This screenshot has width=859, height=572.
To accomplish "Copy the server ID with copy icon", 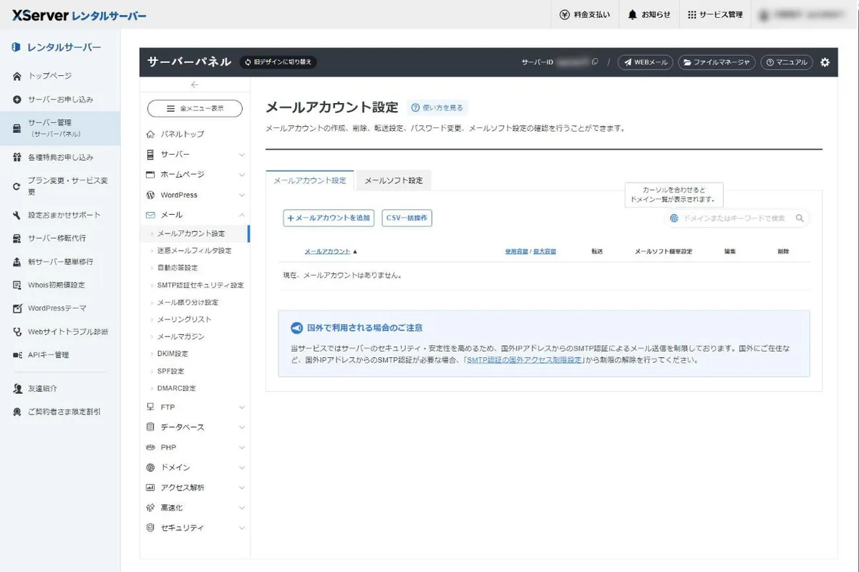I will coord(595,62).
